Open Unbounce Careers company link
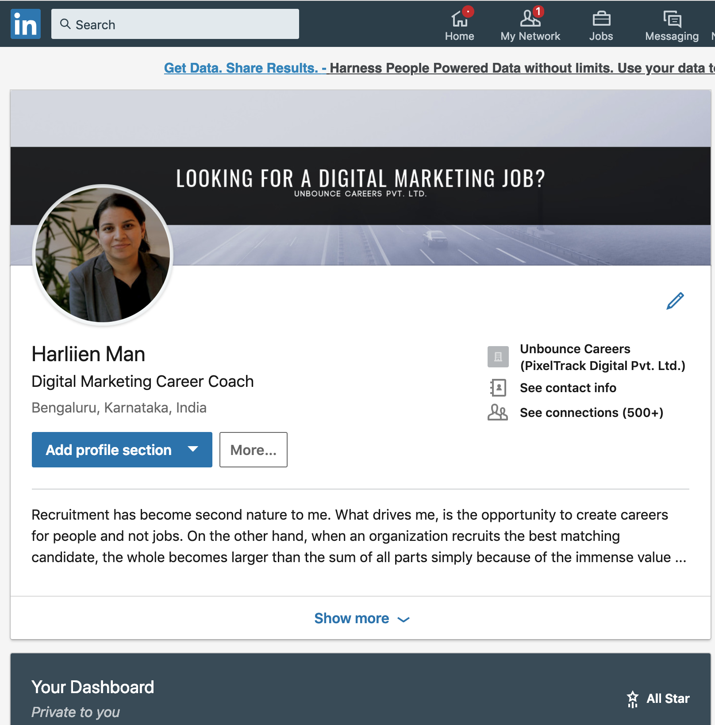The width and height of the screenshot is (715, 725). point(603,357)
